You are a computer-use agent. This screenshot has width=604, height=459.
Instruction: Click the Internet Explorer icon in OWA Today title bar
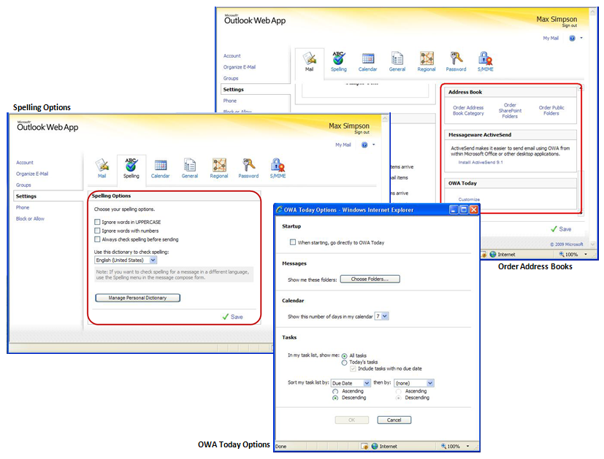[x=279, y=209]
